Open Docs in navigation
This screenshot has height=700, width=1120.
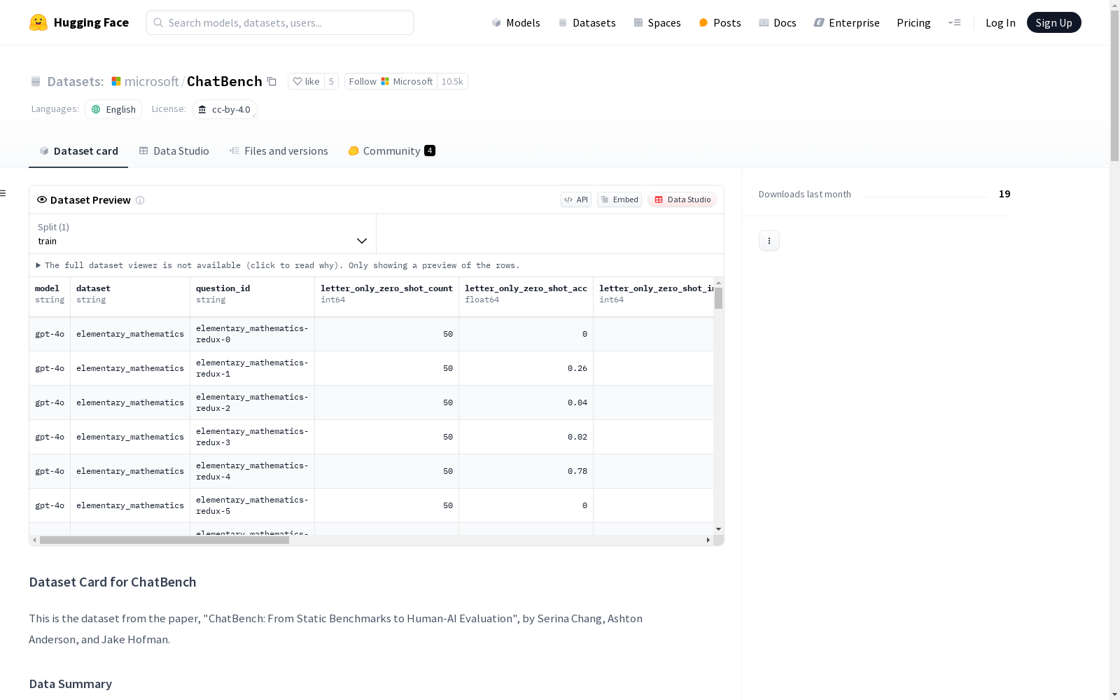pyautogui.click(x=778, y=22)
